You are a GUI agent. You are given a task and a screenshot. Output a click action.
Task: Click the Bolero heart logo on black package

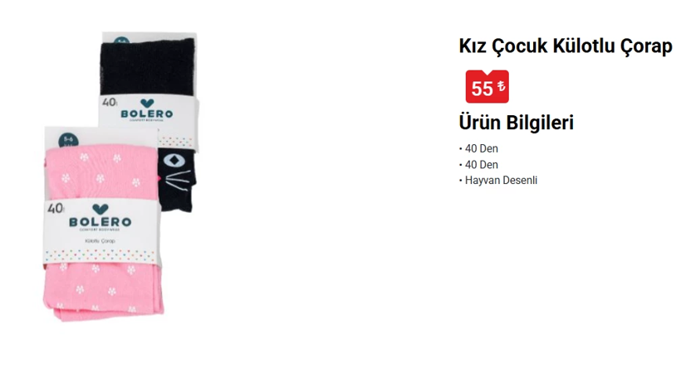[147, 104]
